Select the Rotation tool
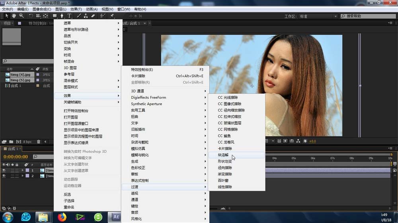Screen dimensions: 398x223 click(x=31, y=16)
